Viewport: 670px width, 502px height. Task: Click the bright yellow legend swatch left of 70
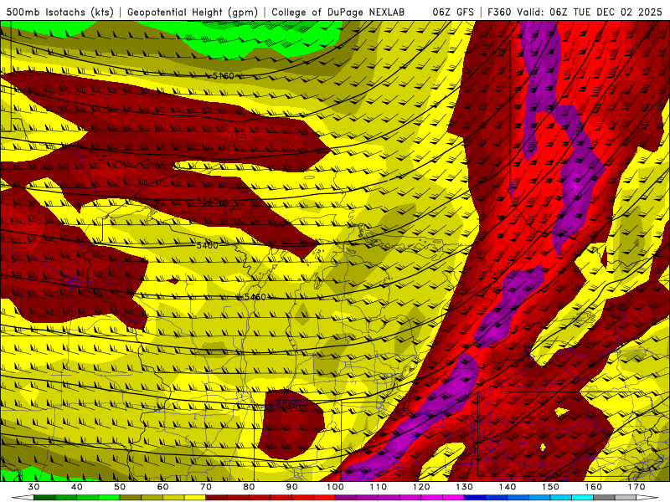coord(195,498)
